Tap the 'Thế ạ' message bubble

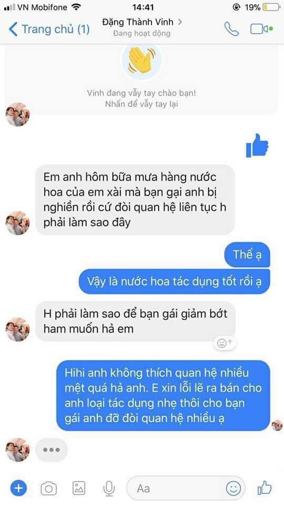(247, 255)
